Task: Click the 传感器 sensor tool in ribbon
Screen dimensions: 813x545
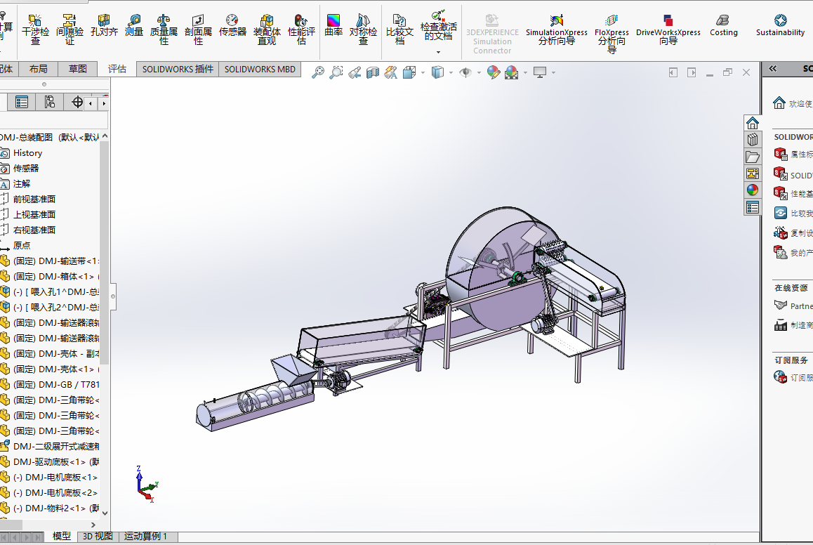Action: click(232, 26)
